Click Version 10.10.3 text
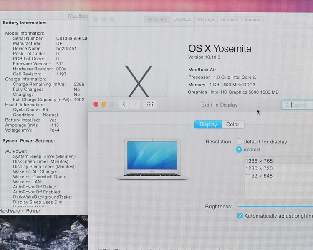Image resolution: width=313 pixels, height=250 pixels. tap(204, 57)
